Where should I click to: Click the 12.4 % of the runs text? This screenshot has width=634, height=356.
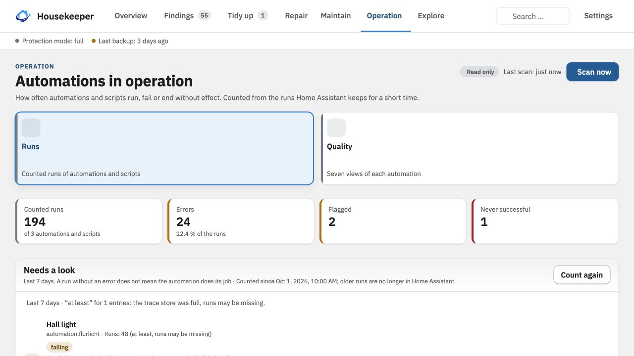point(201,234)
